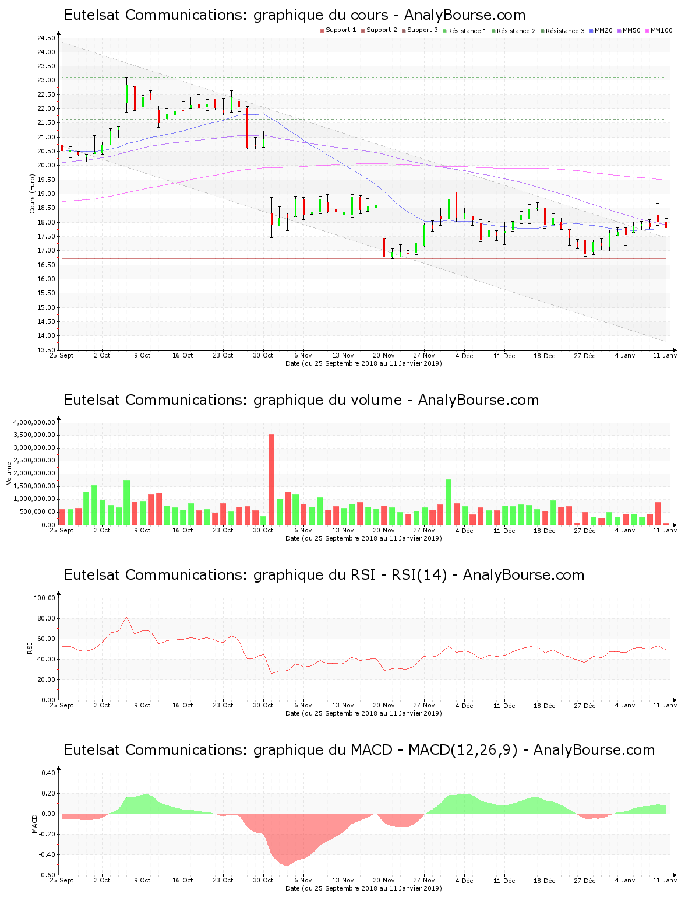Click the Support 2 legend entry
This screenshot has width=699, height=904.
click(379, 30)
